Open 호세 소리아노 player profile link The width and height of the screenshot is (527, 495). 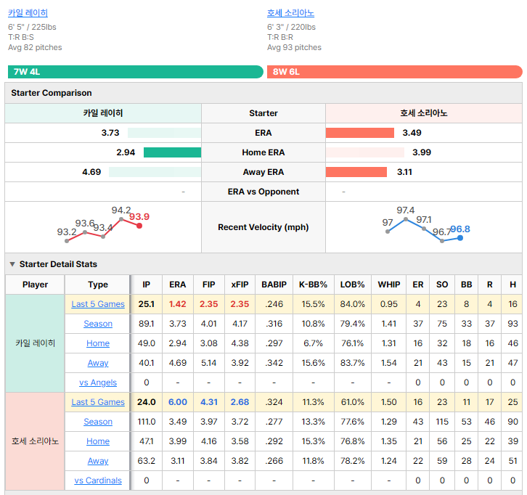click(x=290, y=13)
